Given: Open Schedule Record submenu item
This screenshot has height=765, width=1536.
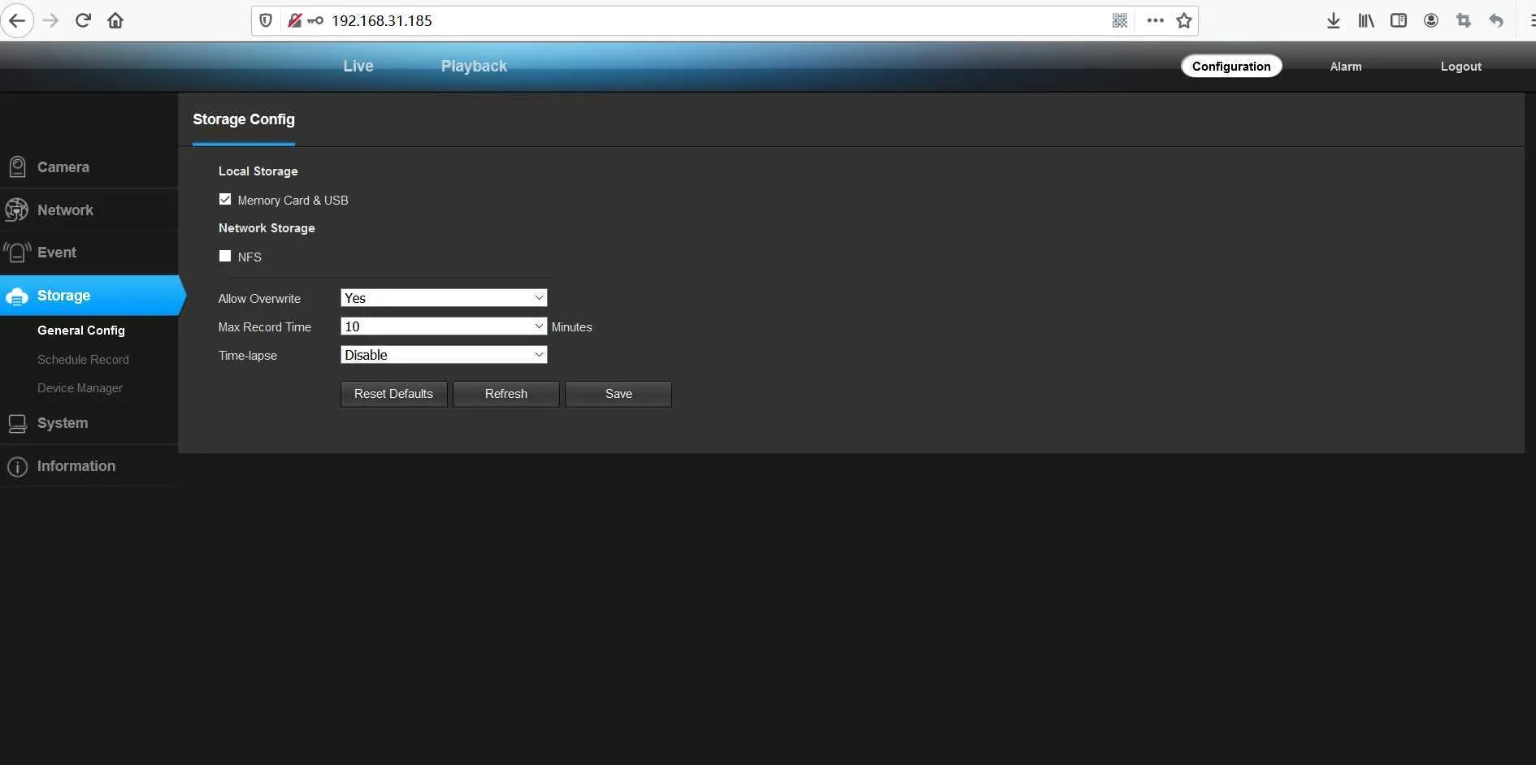Looking at the screenshot, I should 83,360.
